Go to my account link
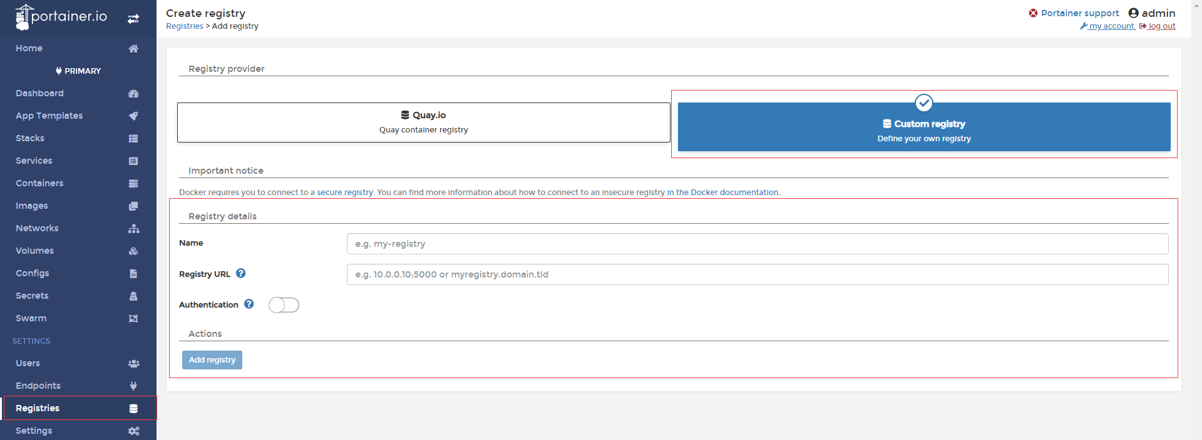The width and height of the screenshot is (1202, 440). pos(1107,26)
